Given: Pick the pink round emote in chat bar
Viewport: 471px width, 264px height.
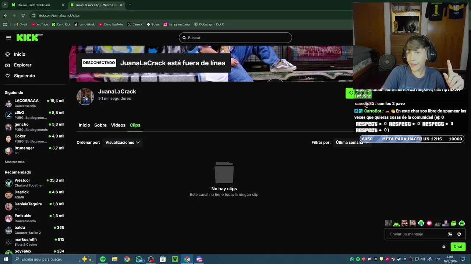Looking at the screenshot, I should tap(429, 223).
